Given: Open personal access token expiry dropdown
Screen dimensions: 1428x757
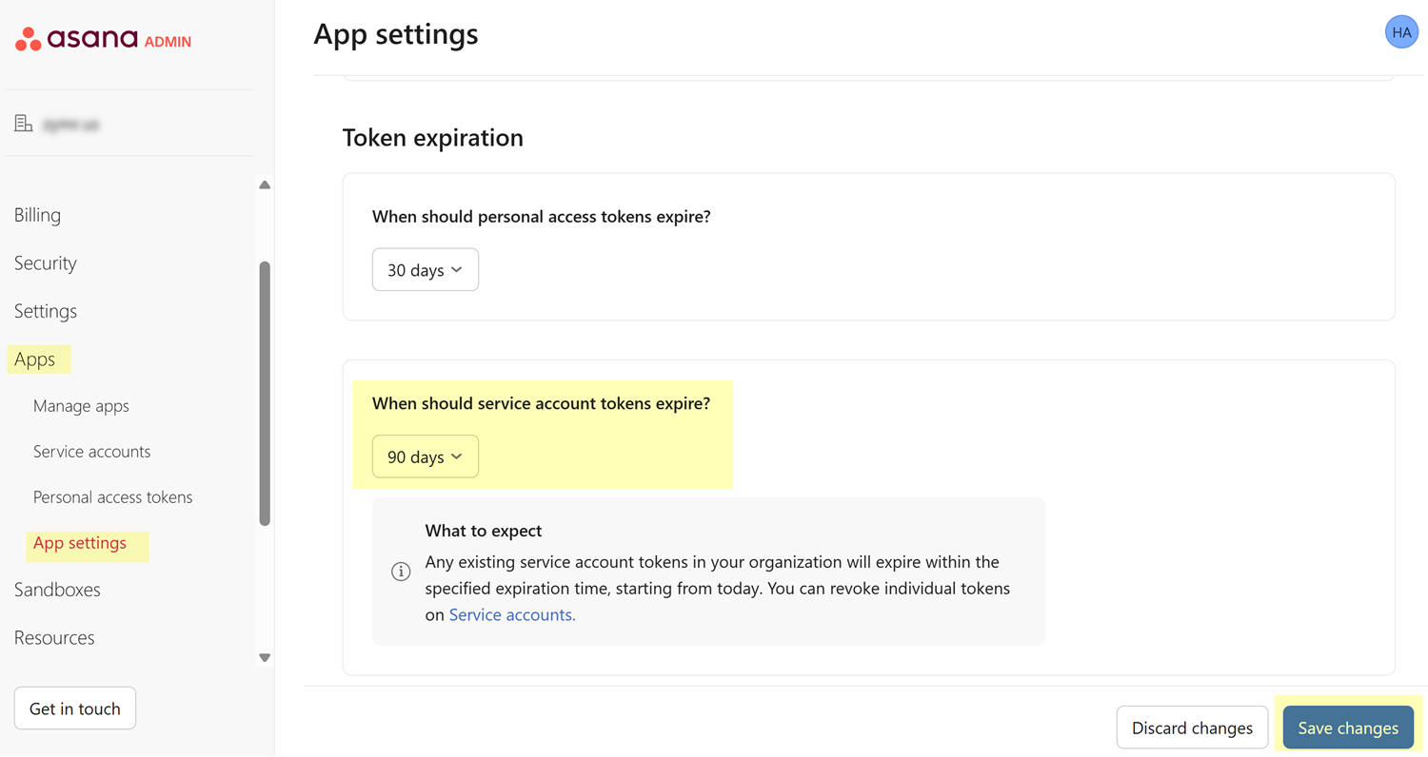Looking at the screenshot, I should (x=425, y=270).
